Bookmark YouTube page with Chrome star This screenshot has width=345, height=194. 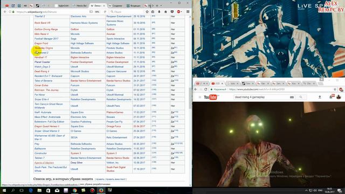(335, 89)
